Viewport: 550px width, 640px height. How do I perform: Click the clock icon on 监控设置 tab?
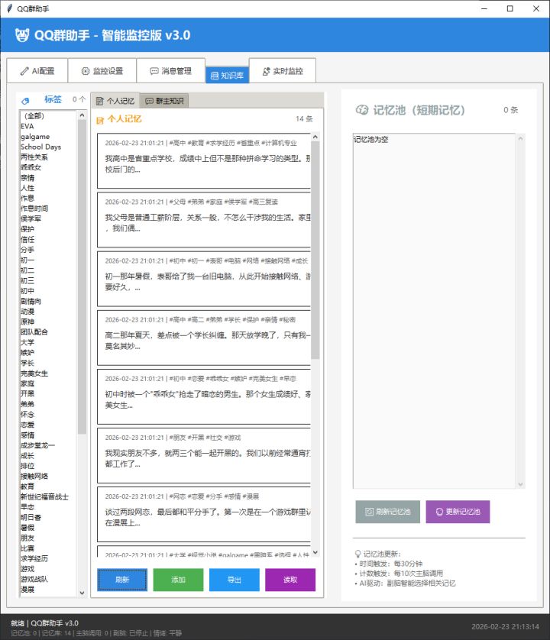[86, 71]
